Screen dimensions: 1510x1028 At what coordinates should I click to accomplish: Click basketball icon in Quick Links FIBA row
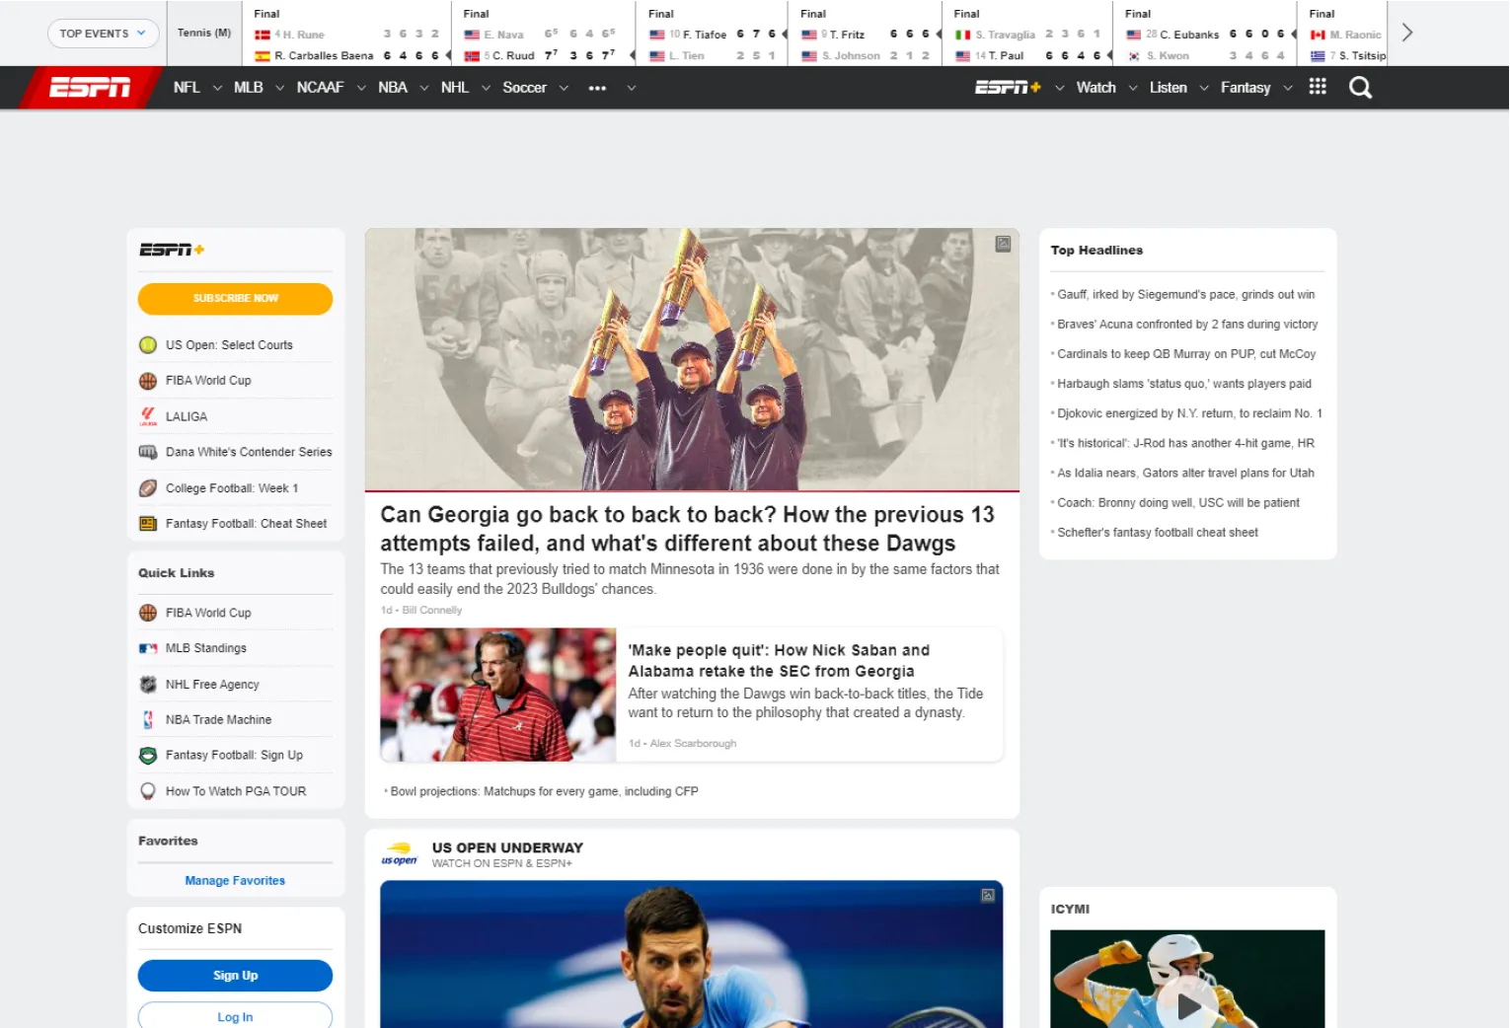click(x=148, y=613)
